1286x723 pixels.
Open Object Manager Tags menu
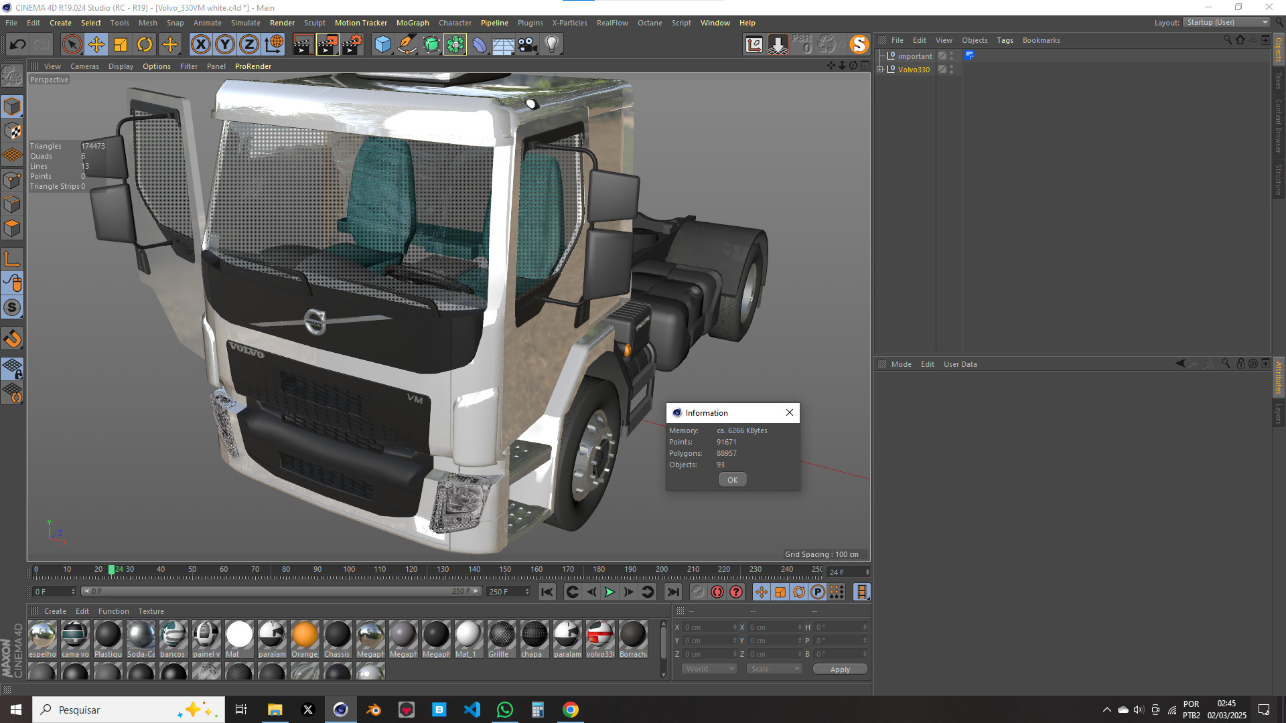[x=1005, y=40]
